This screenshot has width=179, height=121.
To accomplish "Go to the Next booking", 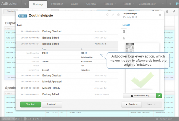I will pos(152,104).
